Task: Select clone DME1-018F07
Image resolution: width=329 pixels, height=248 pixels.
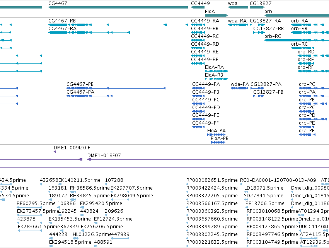Action: [208, 159]
